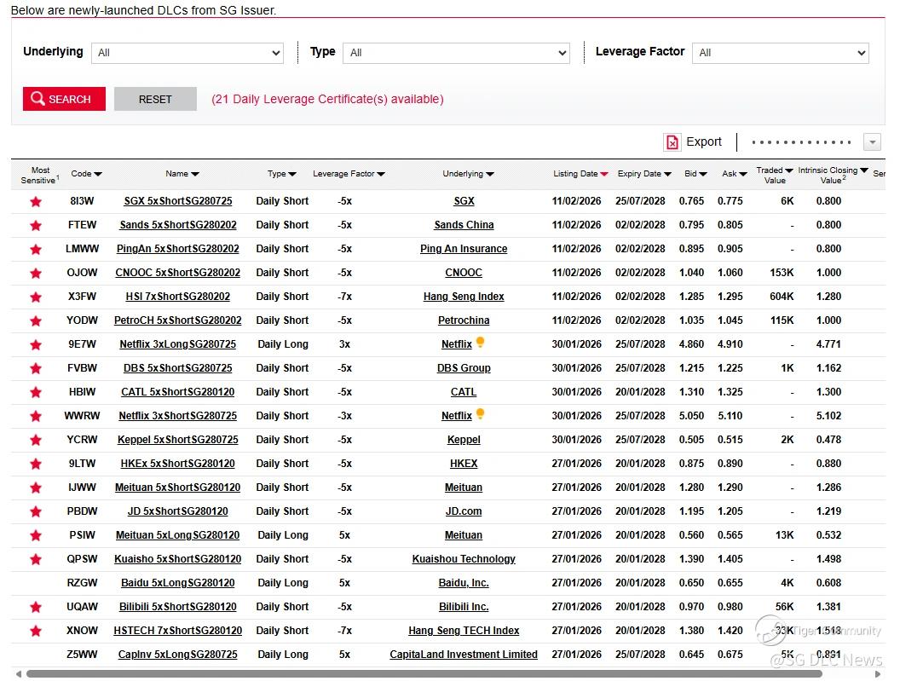The image size is (900, 681).
Task: Click the lightbulb icon in WWRW row
Action: pos(481,414)
